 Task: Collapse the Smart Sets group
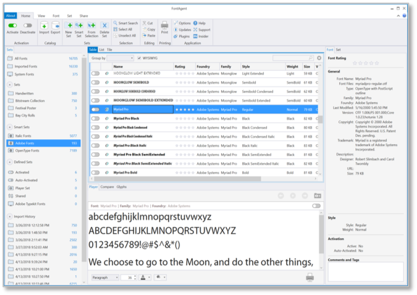(x=10, y=127)
